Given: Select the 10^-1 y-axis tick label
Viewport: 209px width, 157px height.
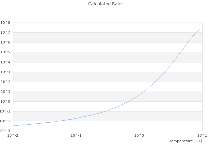Looking at the screenshot, I should [x=5, y=111].
